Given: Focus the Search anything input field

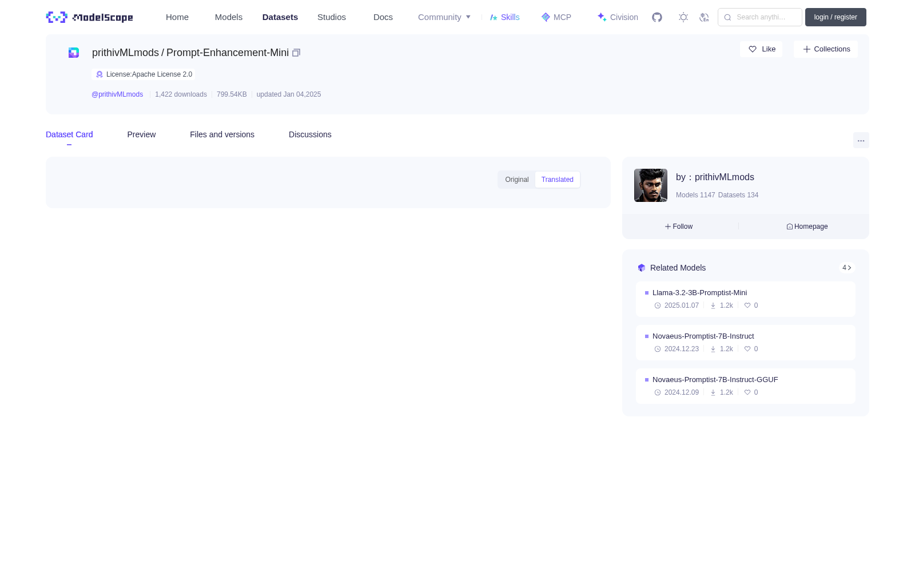Looking at the screenshot, I should 760,17.
